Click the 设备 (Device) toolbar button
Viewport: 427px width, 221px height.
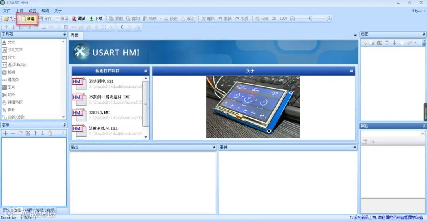(262, 19)
